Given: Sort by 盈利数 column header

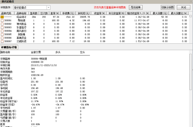Looking at the screenshot, I should coord(34,13).
